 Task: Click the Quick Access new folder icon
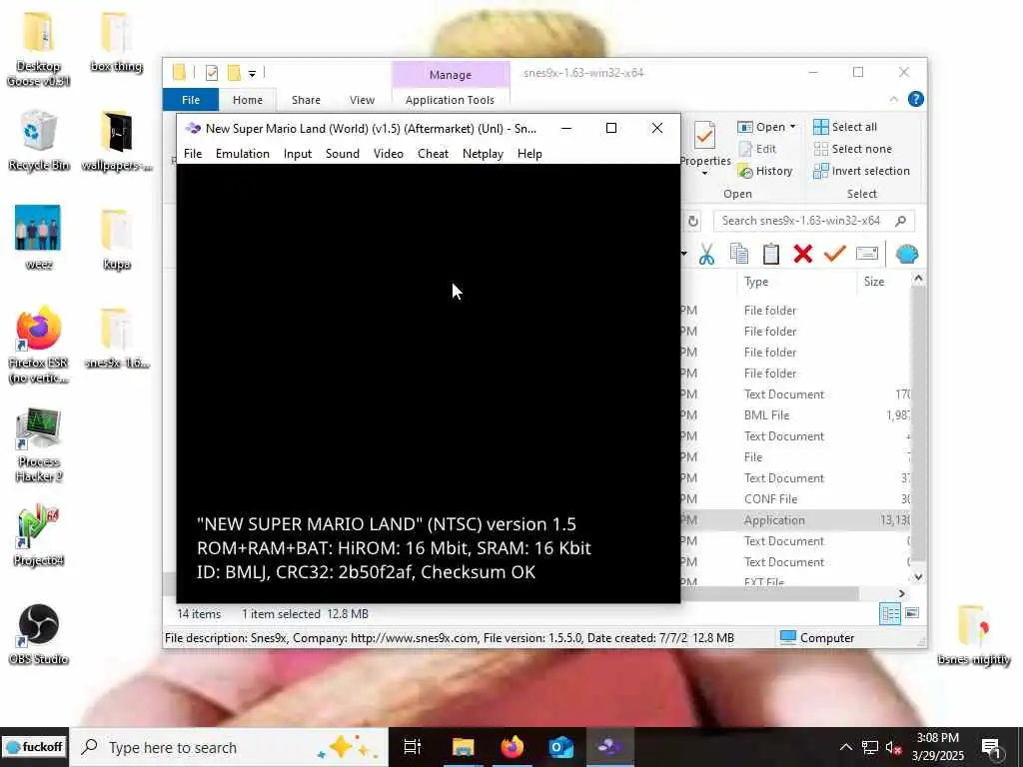(234, 72)
